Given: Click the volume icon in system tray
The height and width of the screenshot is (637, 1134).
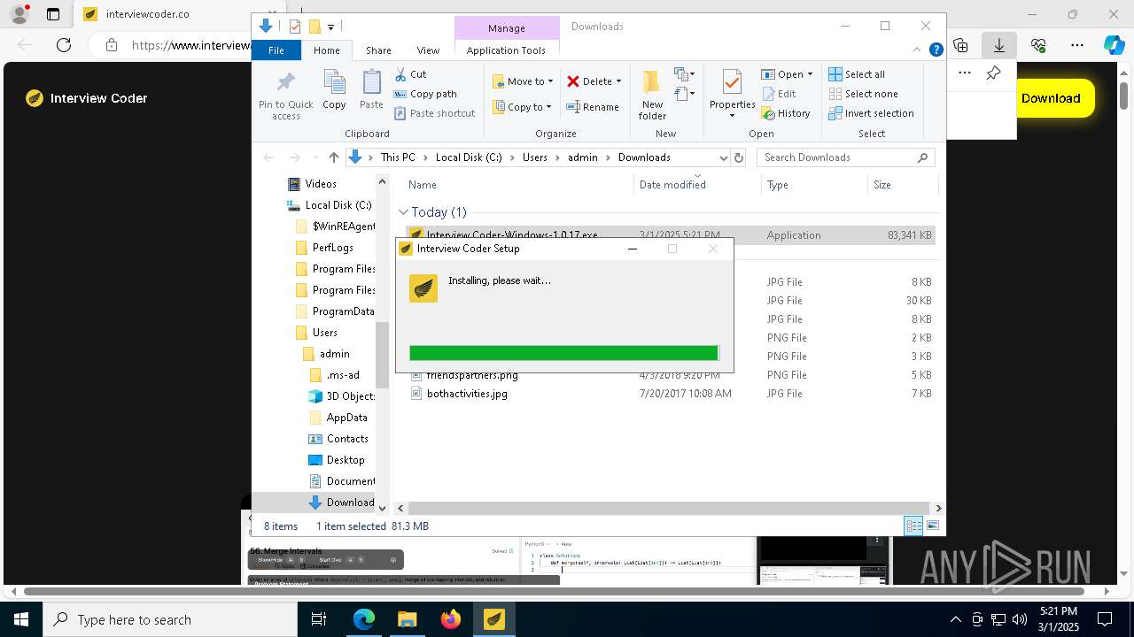Looking at the screenshot, I should tap(1020, 619).
